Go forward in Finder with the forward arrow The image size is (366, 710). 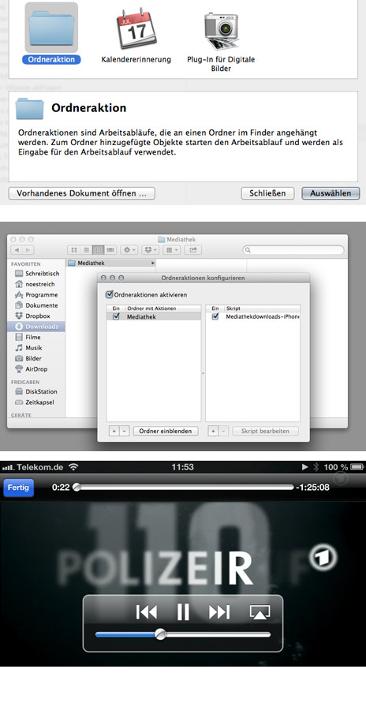(28, 250)
